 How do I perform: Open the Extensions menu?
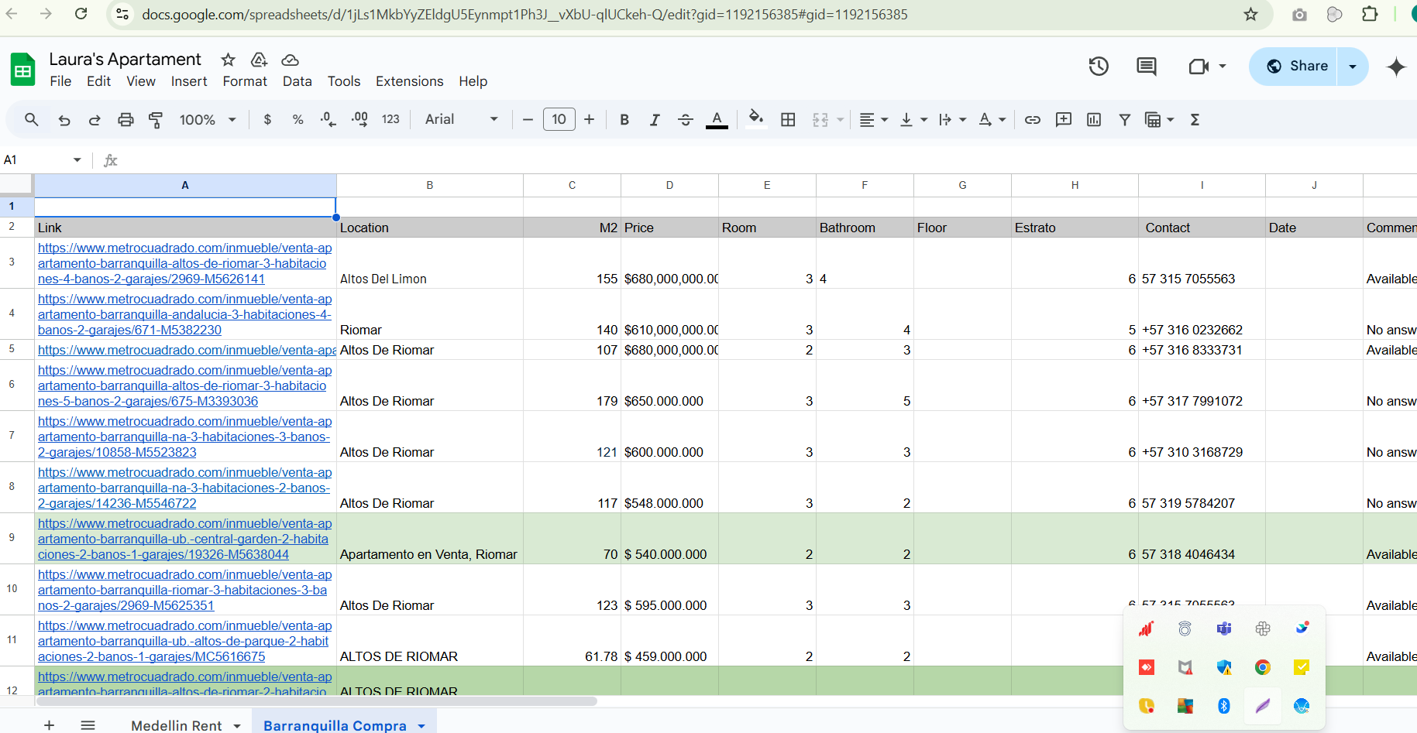[x=409, y=81]
